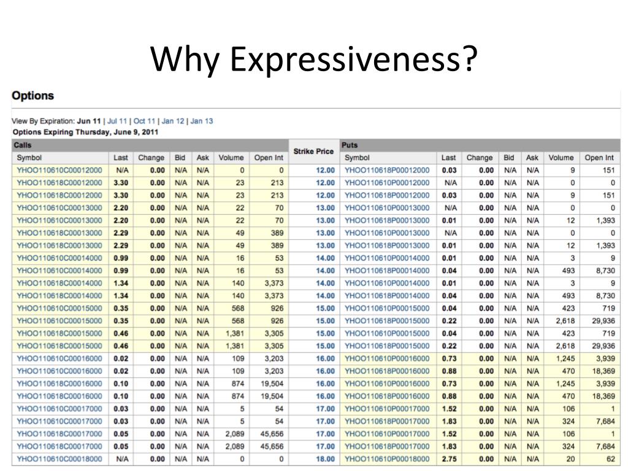Click the put volume value 20
628x471 pixels.
click(570, 459)
